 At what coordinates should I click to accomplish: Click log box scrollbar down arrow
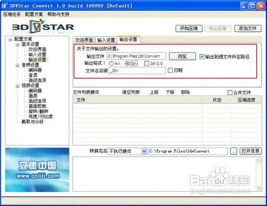click(x=258, y=188)
